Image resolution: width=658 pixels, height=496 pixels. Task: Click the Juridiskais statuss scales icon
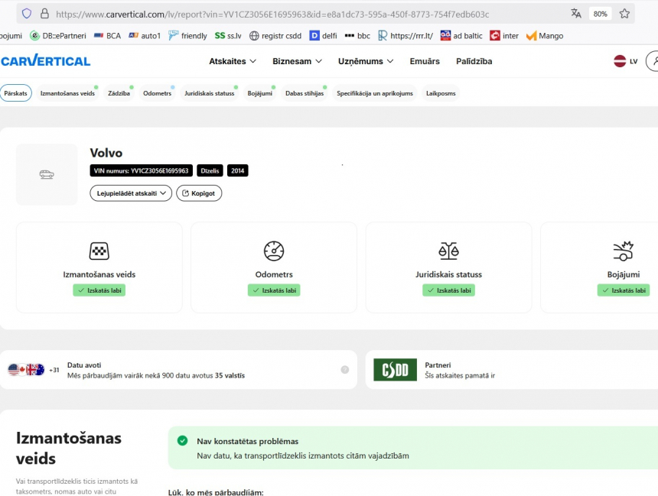point(448,251)
